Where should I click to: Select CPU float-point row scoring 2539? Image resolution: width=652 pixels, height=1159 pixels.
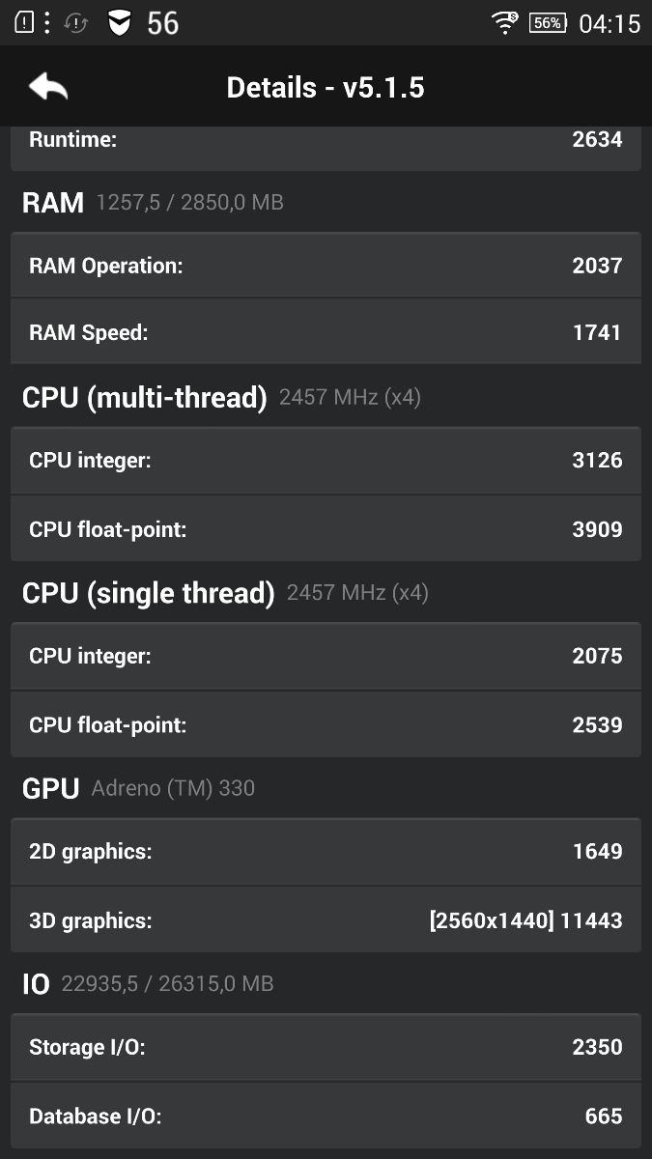[x=326, y=724]
